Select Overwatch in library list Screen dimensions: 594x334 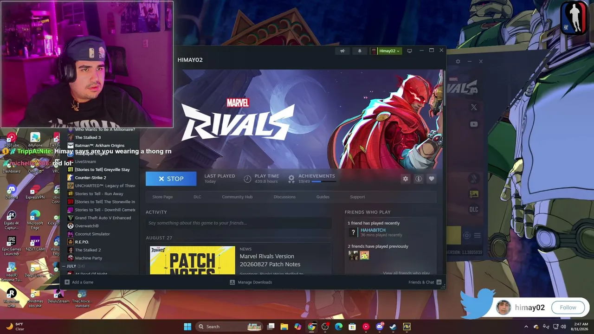(x=87, y=226)
